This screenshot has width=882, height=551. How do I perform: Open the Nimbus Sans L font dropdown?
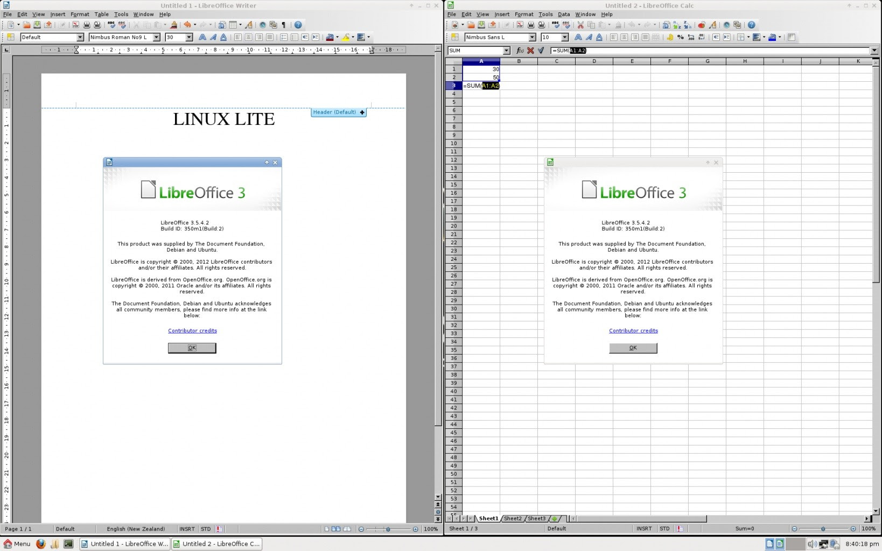pos(532,37)
